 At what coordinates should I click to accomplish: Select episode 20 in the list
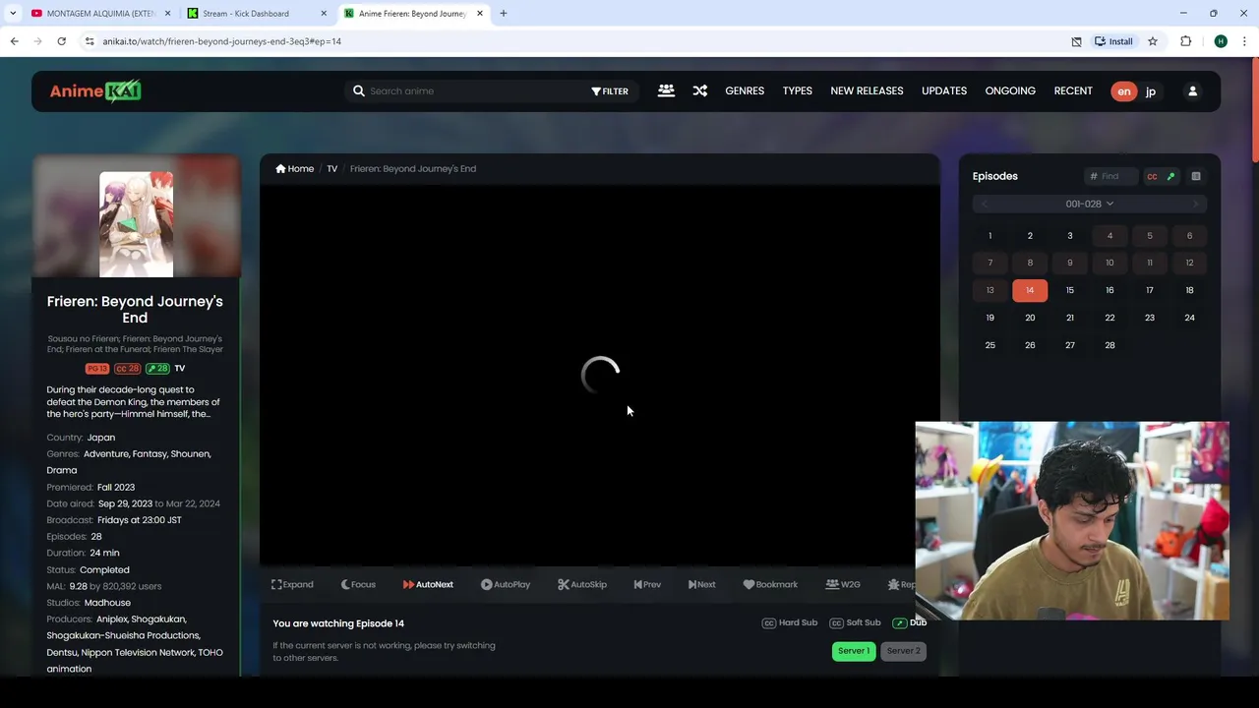click(x=1030, y=318)
